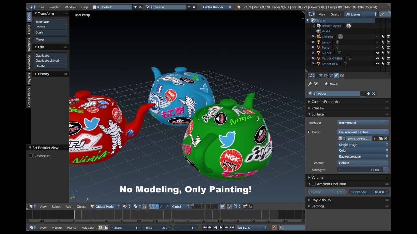This screenshot has height=234, width=417.
Task: Enable the Ambient Occlusion checkbox
Action: click(314, 184)
